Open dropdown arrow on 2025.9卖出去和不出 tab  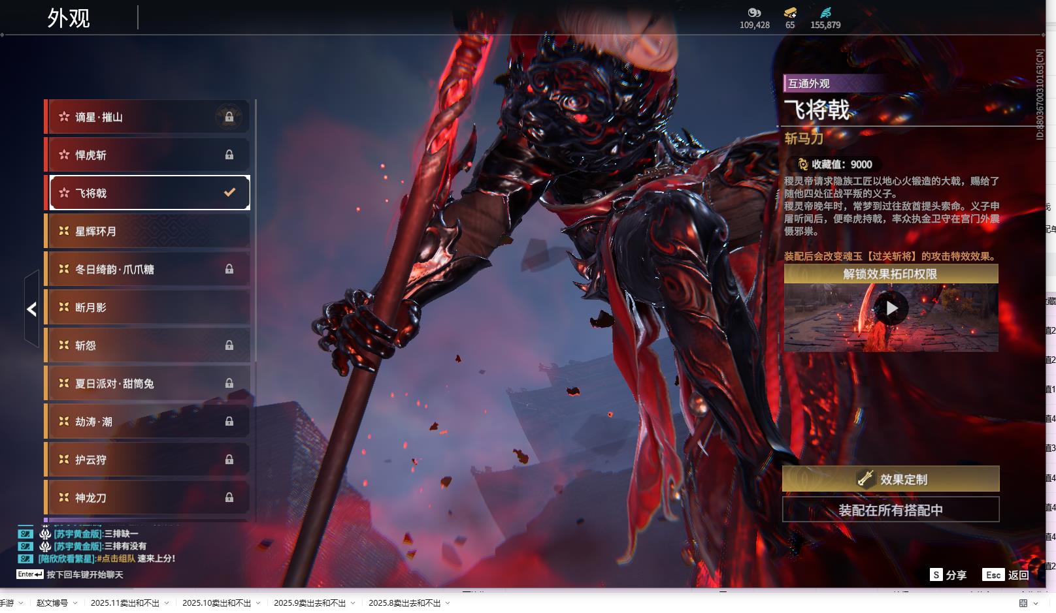(353, 603)
